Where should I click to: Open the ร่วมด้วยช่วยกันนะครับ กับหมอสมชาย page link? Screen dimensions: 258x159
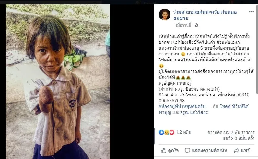point(205,15)
